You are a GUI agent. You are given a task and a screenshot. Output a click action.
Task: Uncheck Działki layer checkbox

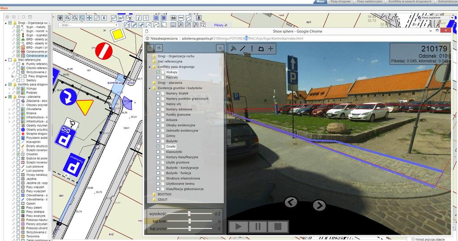[x=158, y=146]
